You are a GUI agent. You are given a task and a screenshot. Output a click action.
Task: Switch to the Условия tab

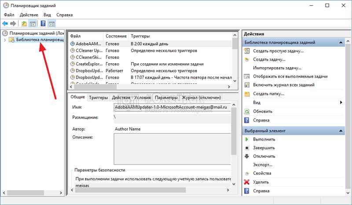click(x=142, y=98)
